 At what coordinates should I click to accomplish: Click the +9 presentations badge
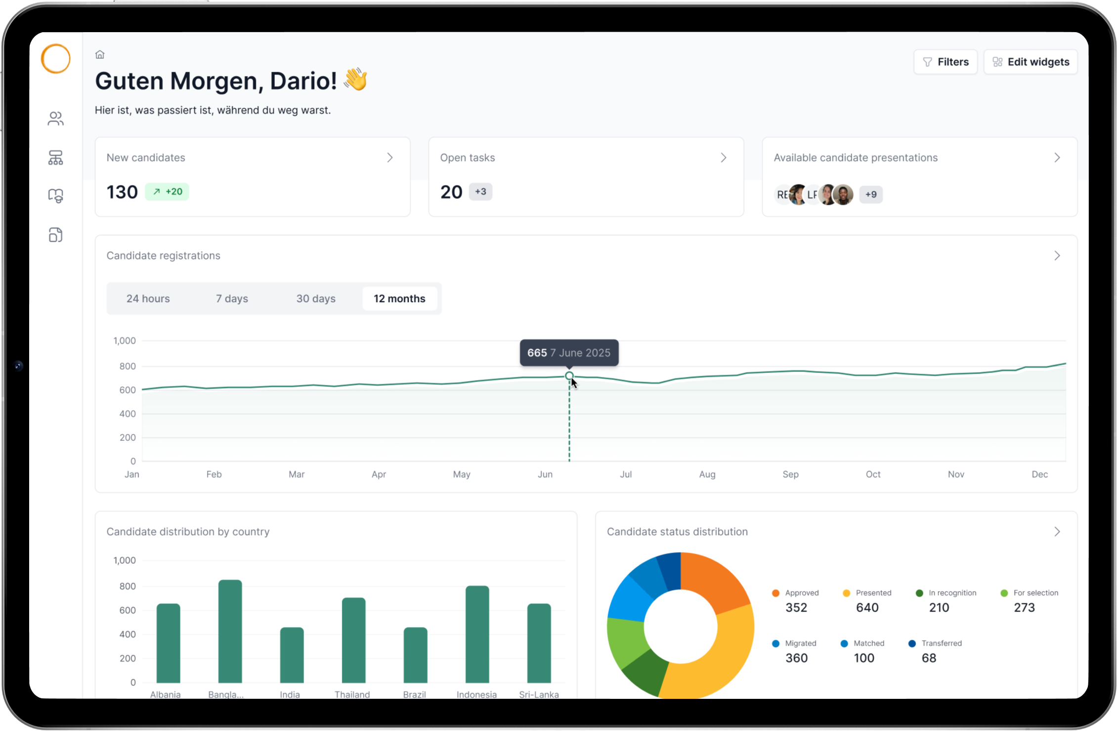point(871,195)
